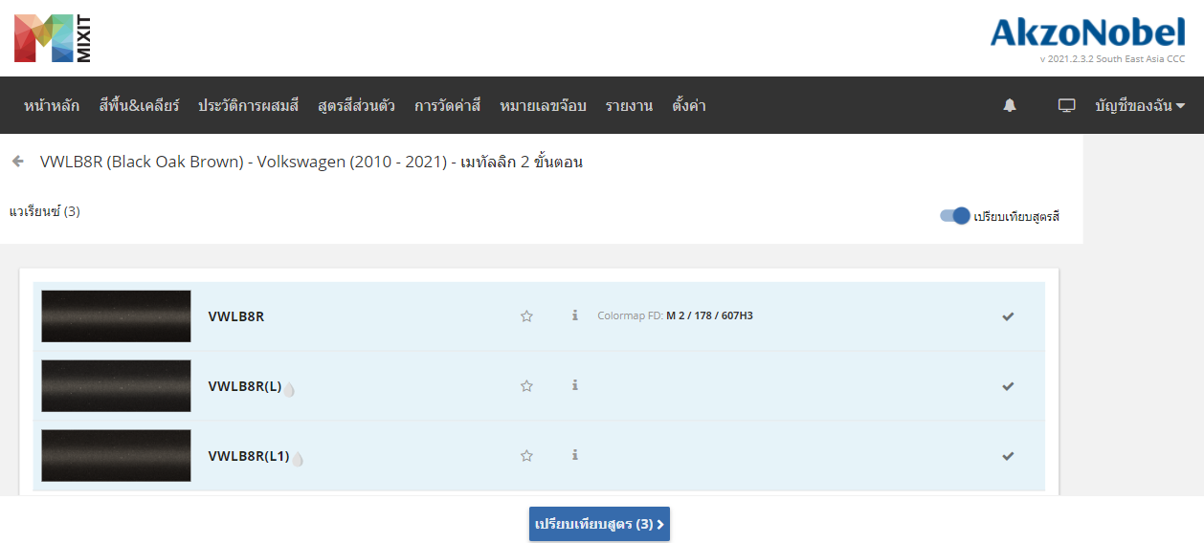Image resolution: width=1204 pixels, height=543 pixels.
Task: Click the เปรียบเทียบสูตร (3) button
Action: 599,524
